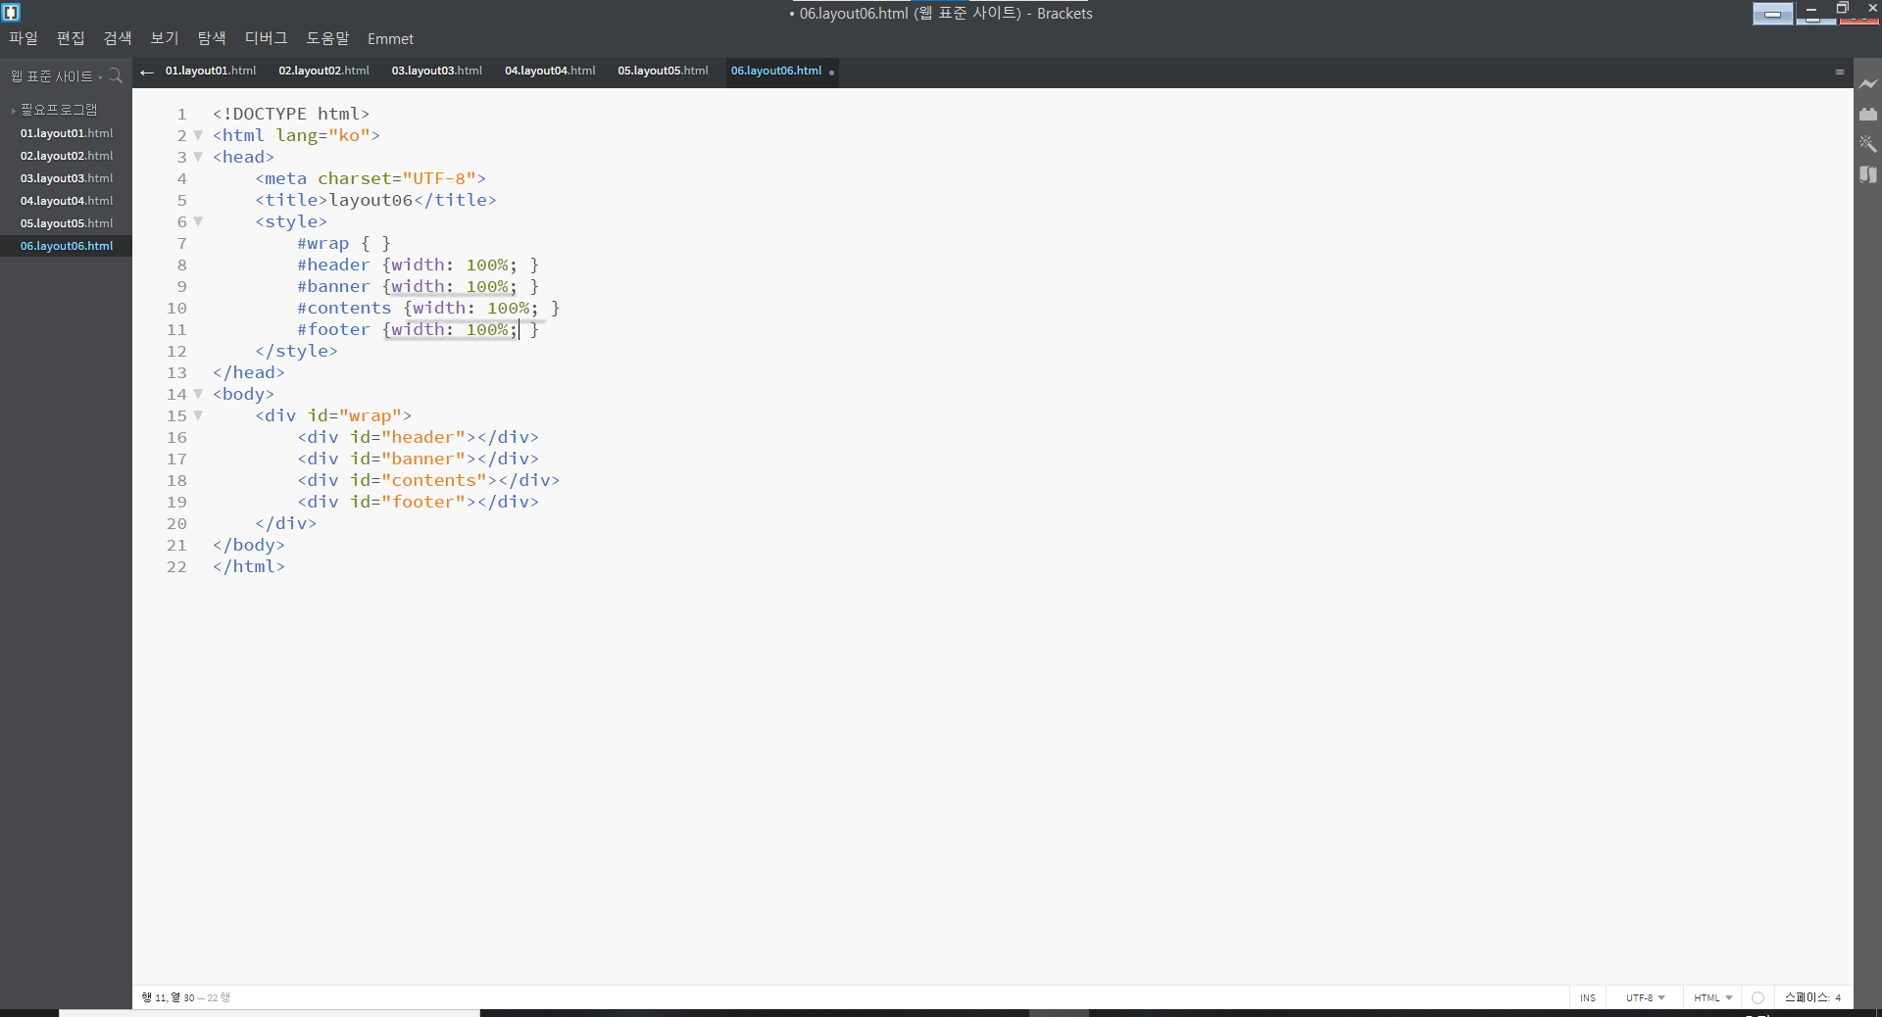Open the 보기 menu
The height and width of the screenshot is (1017, 1882).
click(165, 38)
